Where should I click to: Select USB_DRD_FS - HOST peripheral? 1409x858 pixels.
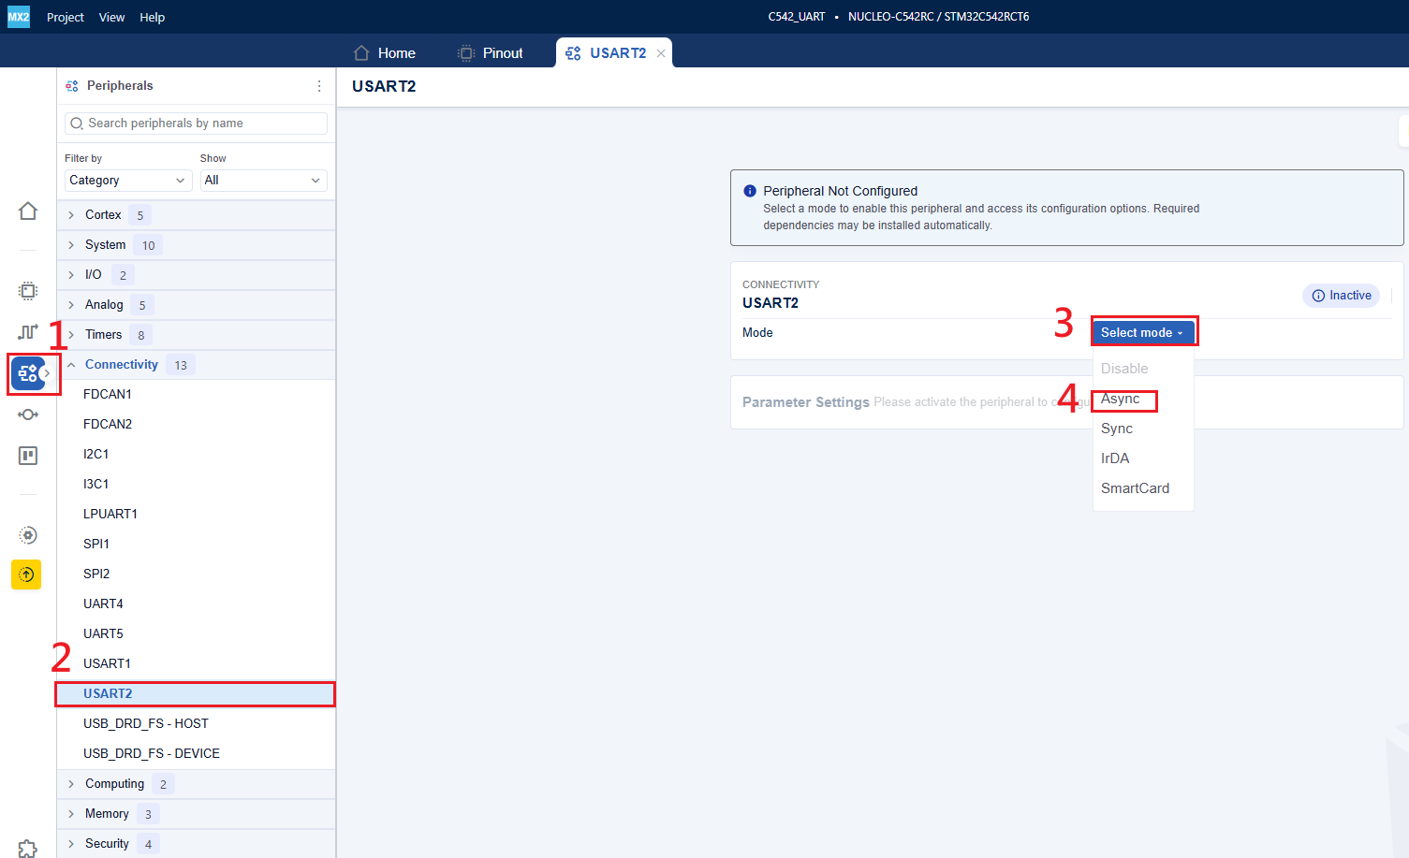pyautogui.click(x=196, y=724)
